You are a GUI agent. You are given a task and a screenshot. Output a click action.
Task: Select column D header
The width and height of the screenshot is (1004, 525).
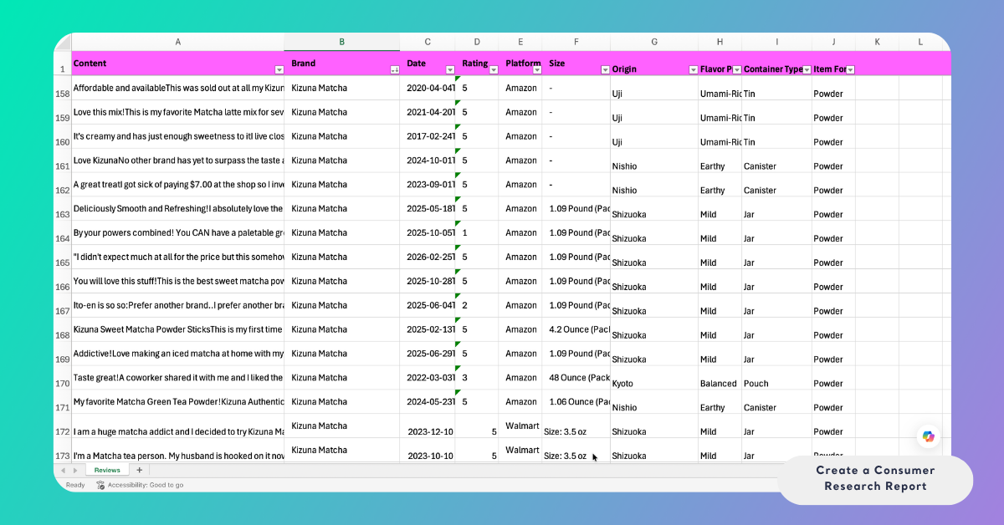(x=477, y=42)
